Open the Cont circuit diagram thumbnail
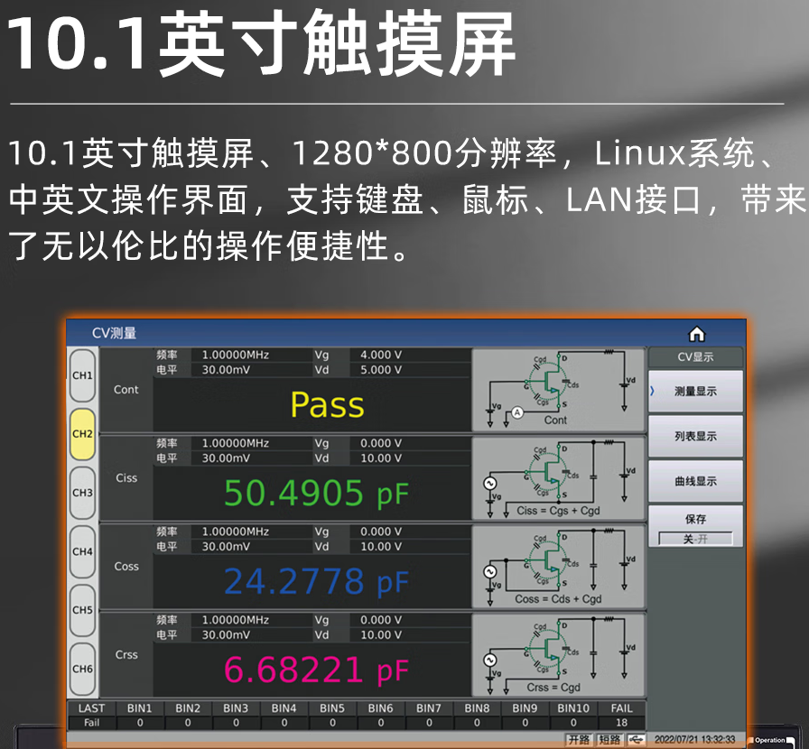809x749 pixels. [x=558, y=389]
